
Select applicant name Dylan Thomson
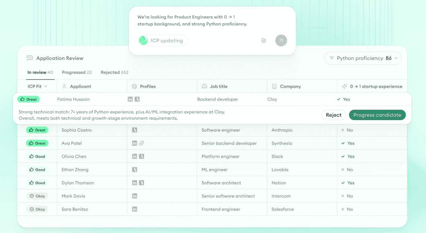pyautogui.click(x=78, y=183)
